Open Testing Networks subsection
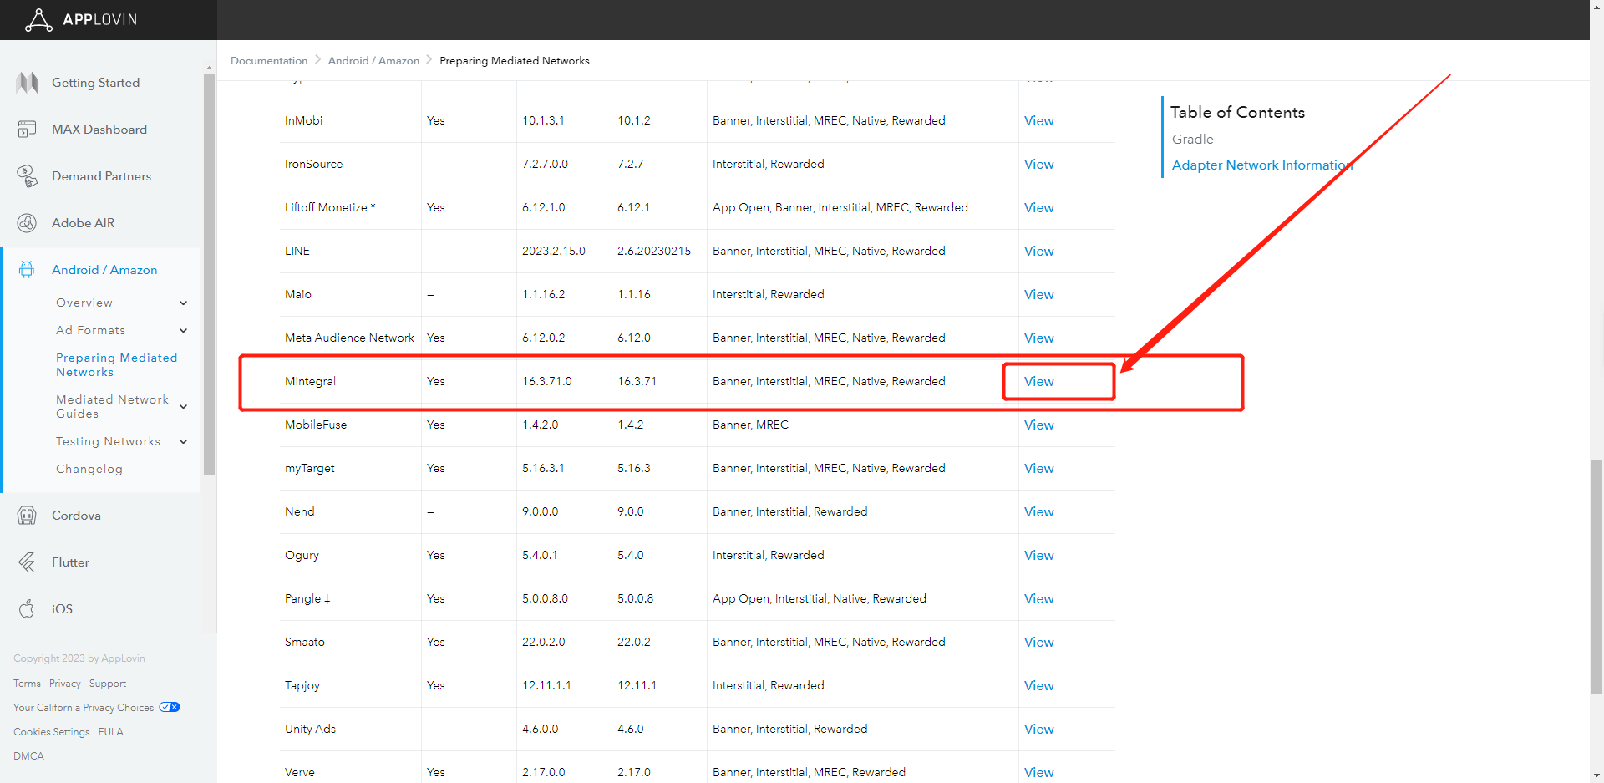Viewport: 1604px width, 783px height. tap(108, 441)
